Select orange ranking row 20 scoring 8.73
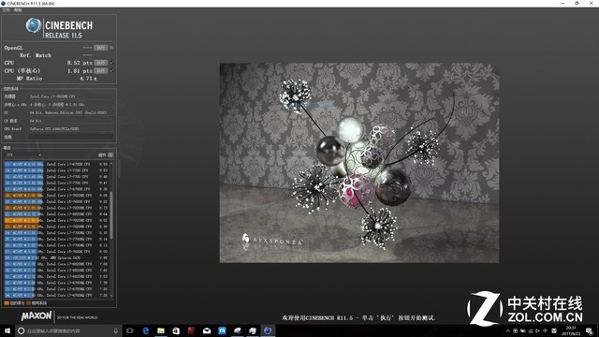Image resolution: width=599 pixels, height=337 pixels. click(x=56, y=208)
